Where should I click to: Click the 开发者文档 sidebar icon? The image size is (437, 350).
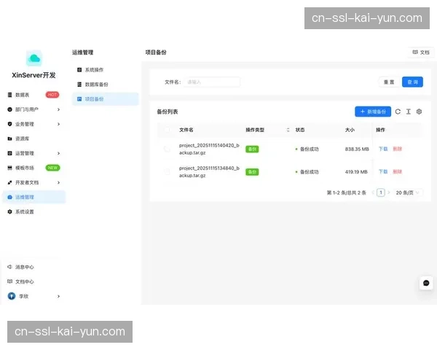point(9,182)
